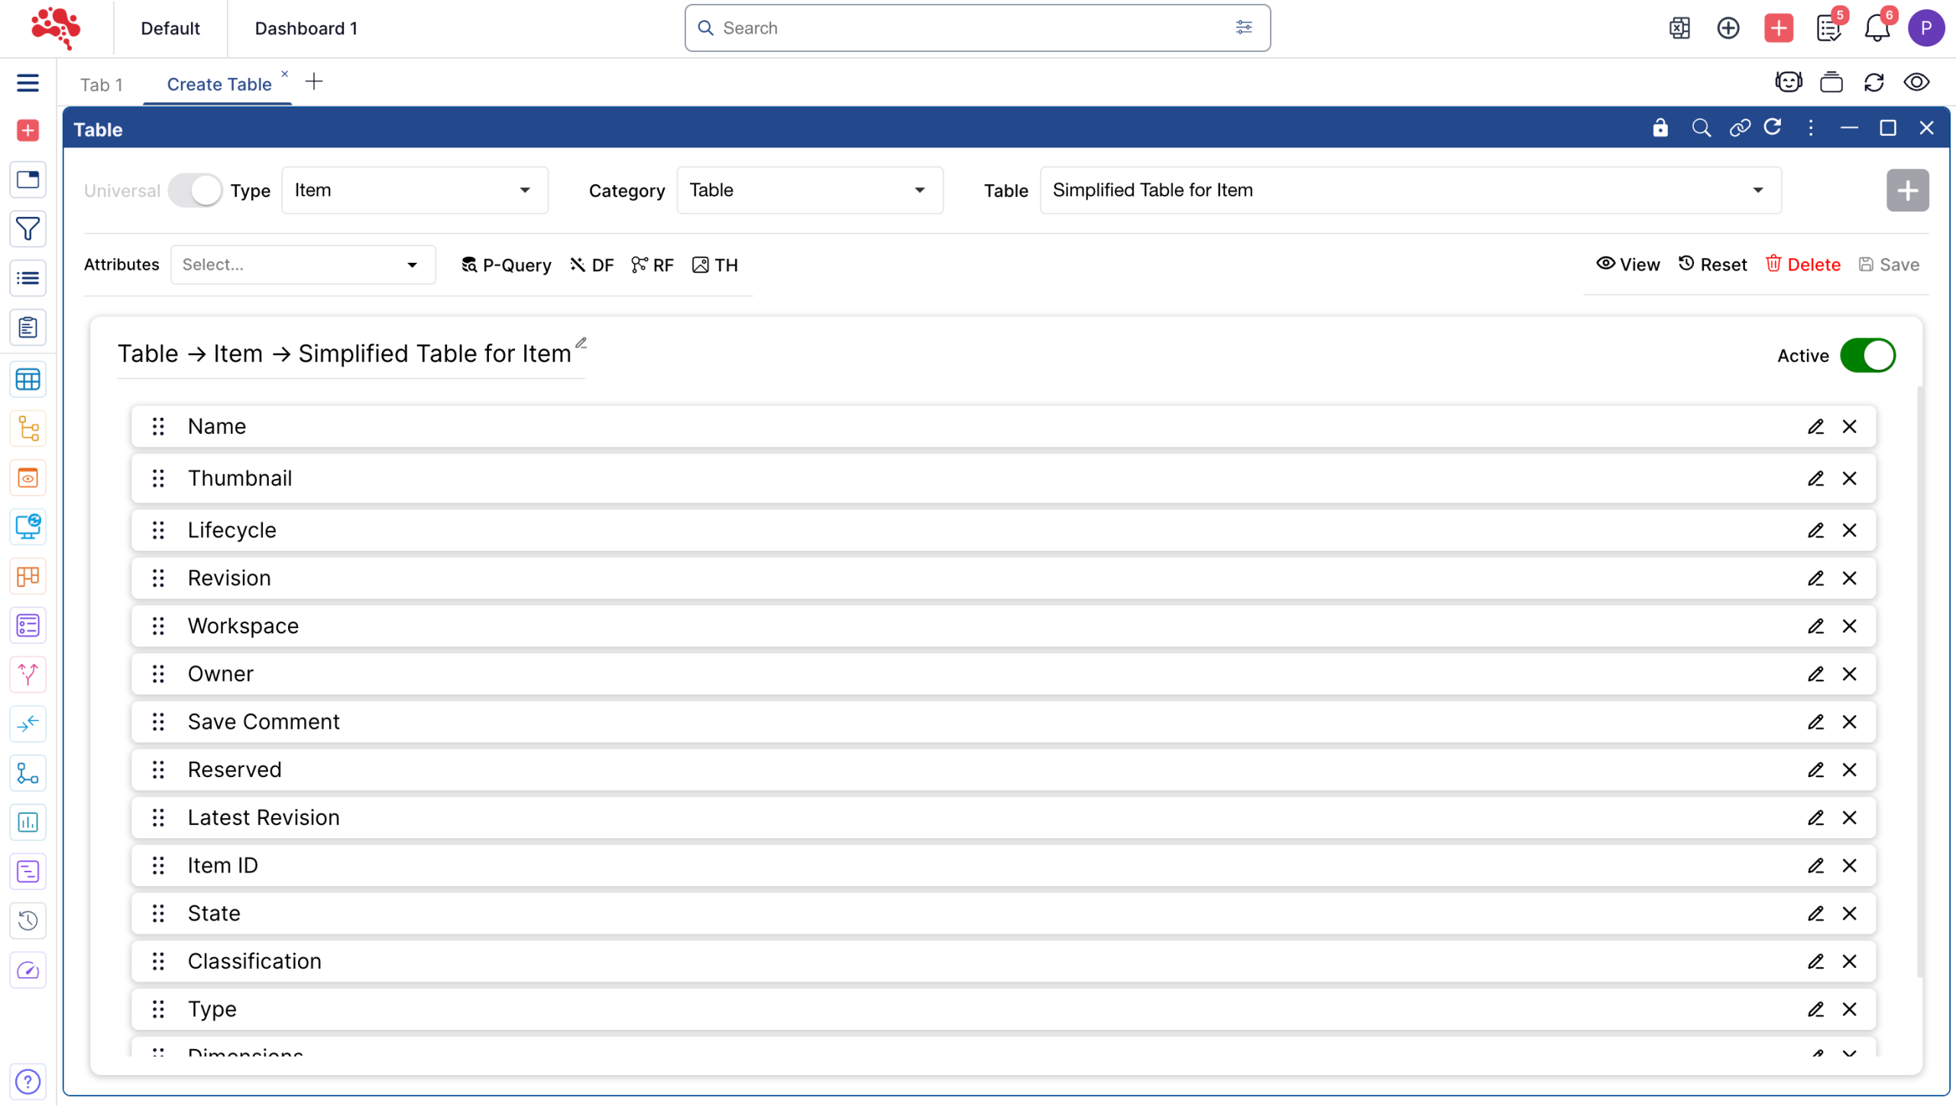Click the Excel export icon in top bar
The width and height of the screenshot is (1956, 1107).
click(x=1679, y=28)
